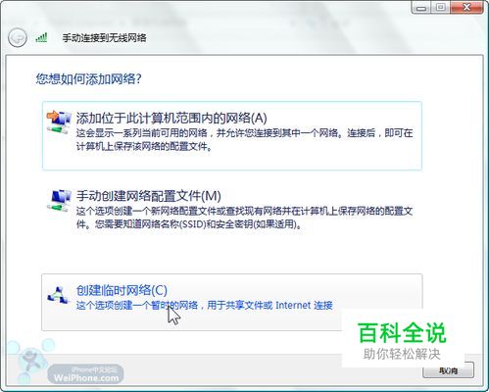Screen dimensions: 489x392
Task: Click the computer icon beside 手动创建网络配置文件
Action: tap(59, 200)
